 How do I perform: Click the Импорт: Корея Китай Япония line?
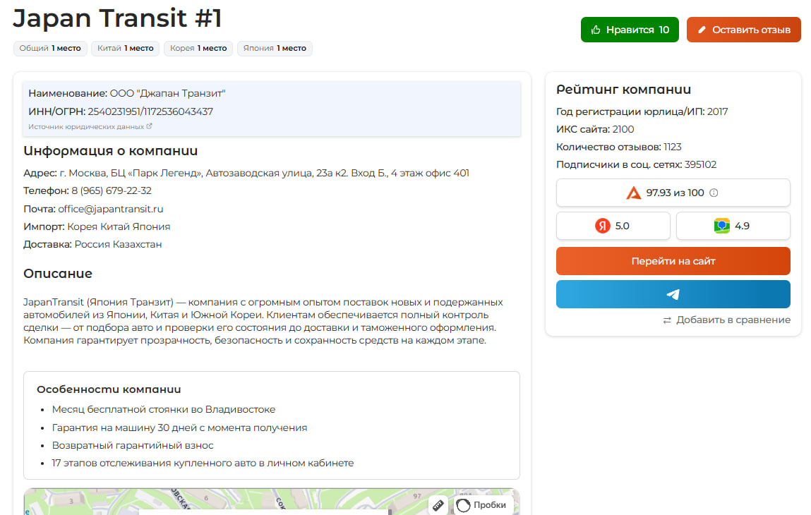97,226
